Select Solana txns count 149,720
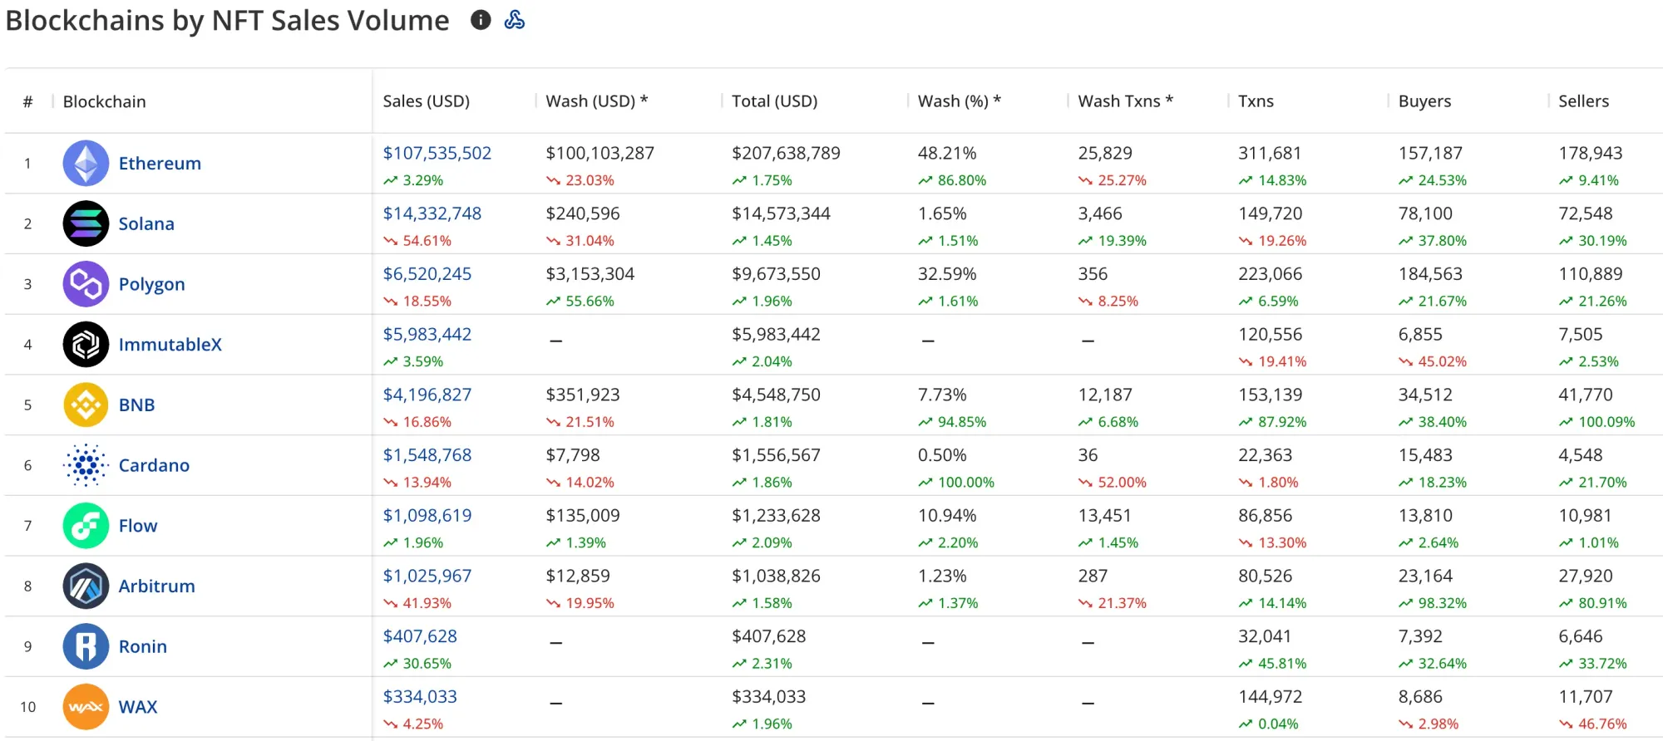This screenshot has width=1663, height=741. pos(1271,213)
